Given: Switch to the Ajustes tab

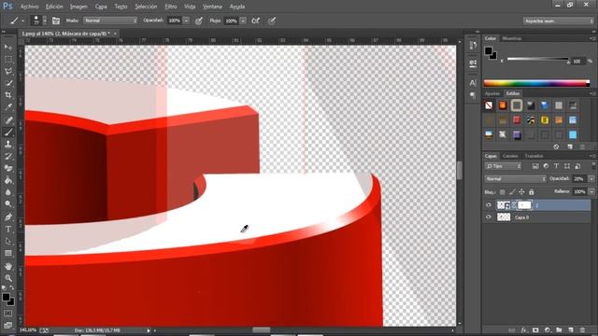Looking at the screenshot, I should (x=492, y=93).
